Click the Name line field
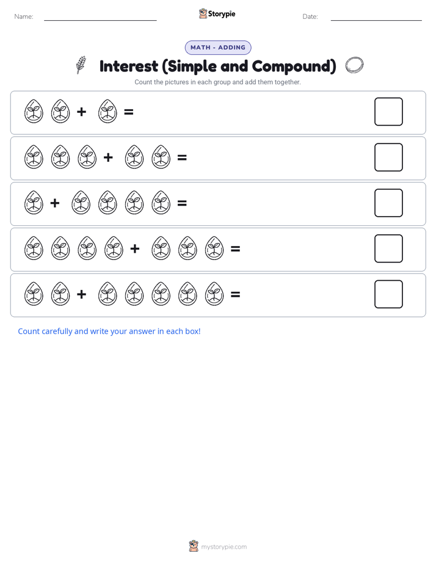Viewport: 436px width, 564px height. [100, 17]
